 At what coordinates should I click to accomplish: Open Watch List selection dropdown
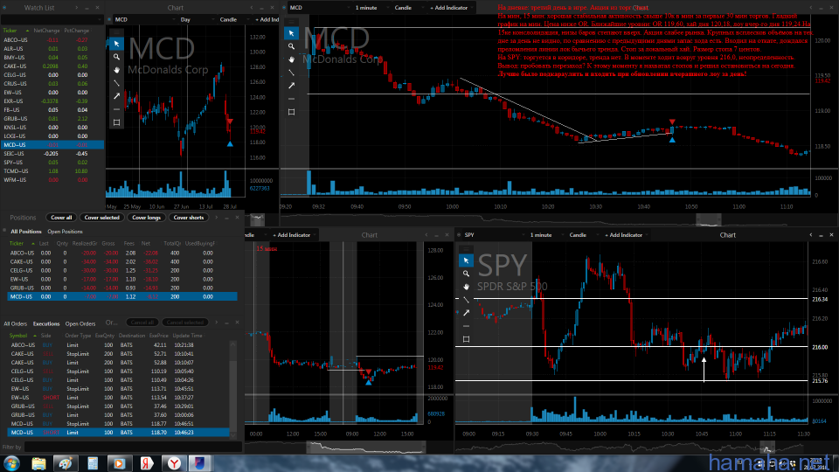tap(52, 20)
